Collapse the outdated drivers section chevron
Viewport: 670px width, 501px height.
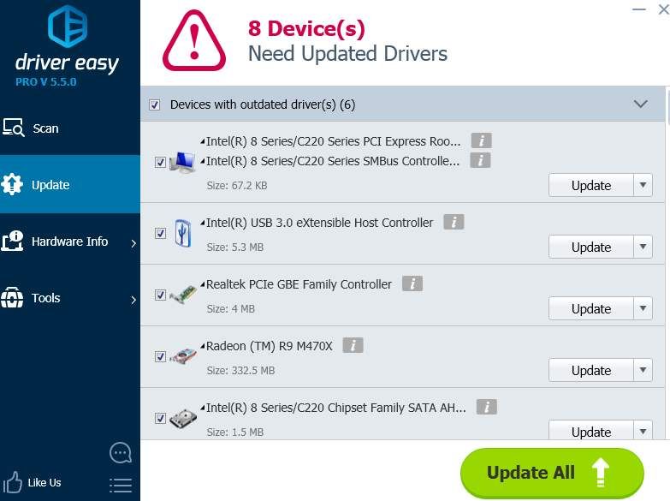(640, 104)
